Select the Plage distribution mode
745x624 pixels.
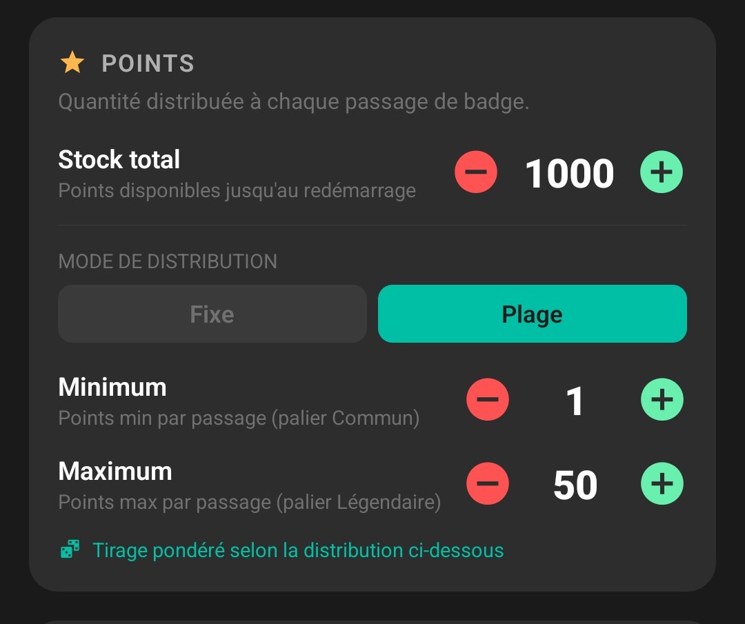[532, 314]
